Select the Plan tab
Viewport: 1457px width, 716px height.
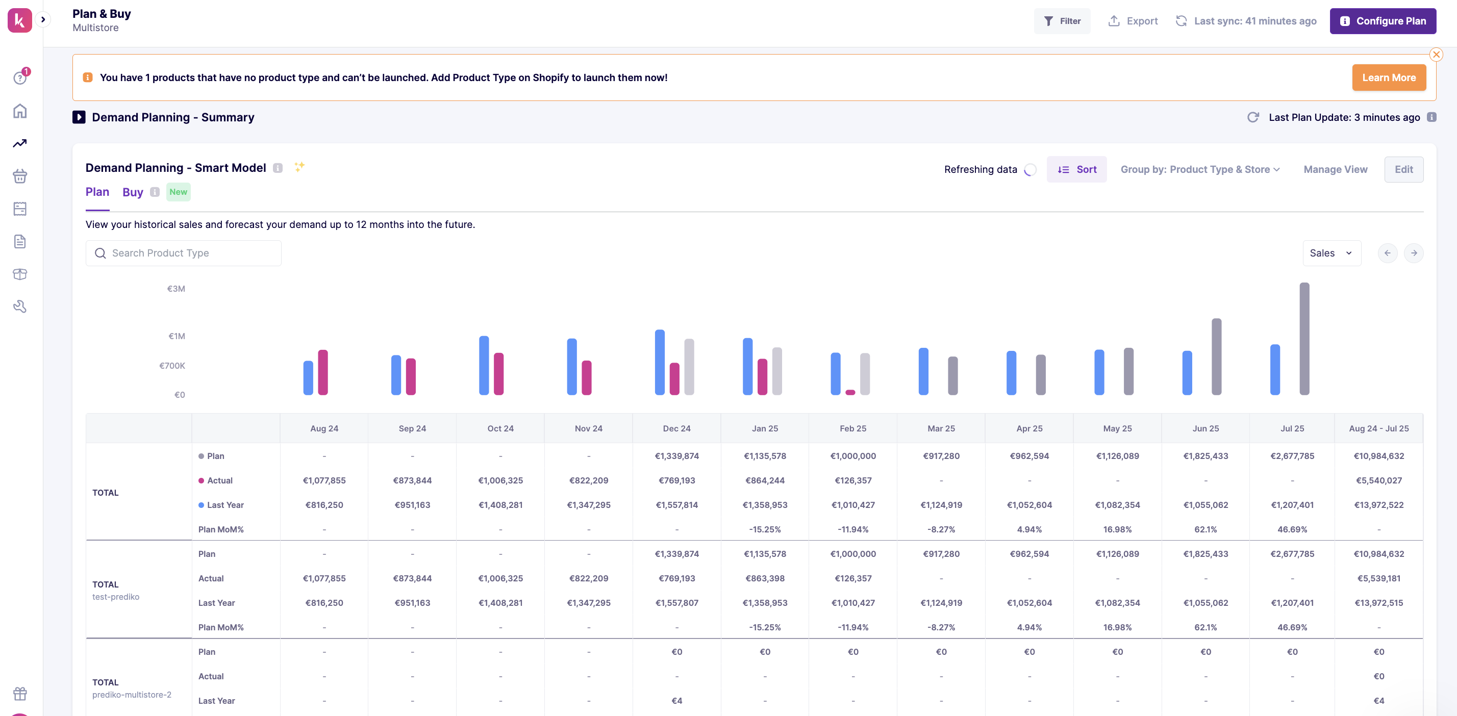tap(97, 192)
